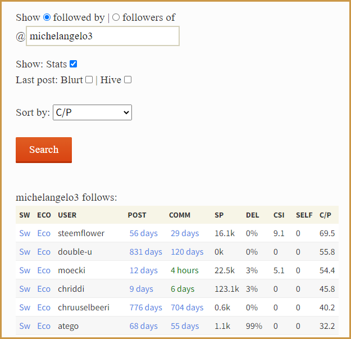Open the Sw link for atego

pyautogui.click(x=25, y=326)
